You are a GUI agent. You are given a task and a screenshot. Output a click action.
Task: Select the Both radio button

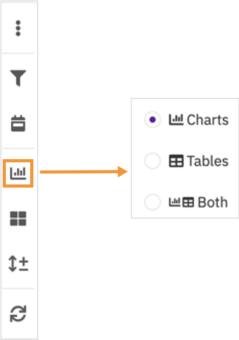point(152,202)
